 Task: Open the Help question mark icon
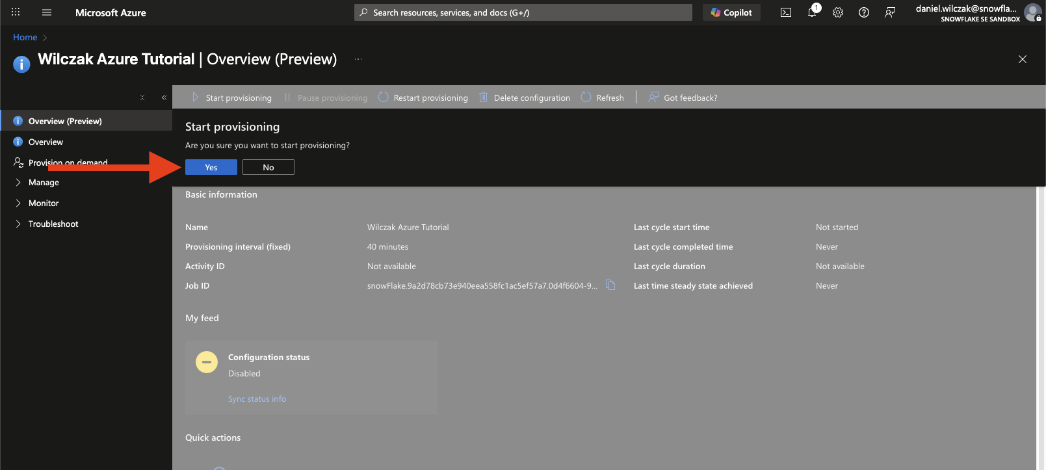tap(864, 12)
